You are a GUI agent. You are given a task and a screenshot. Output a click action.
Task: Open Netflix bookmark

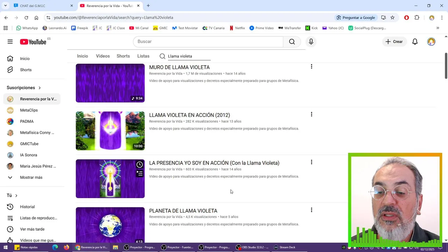tap(237, 28)
